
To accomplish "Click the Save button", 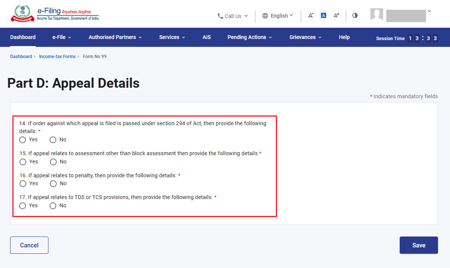I will (x=419, y=245).
